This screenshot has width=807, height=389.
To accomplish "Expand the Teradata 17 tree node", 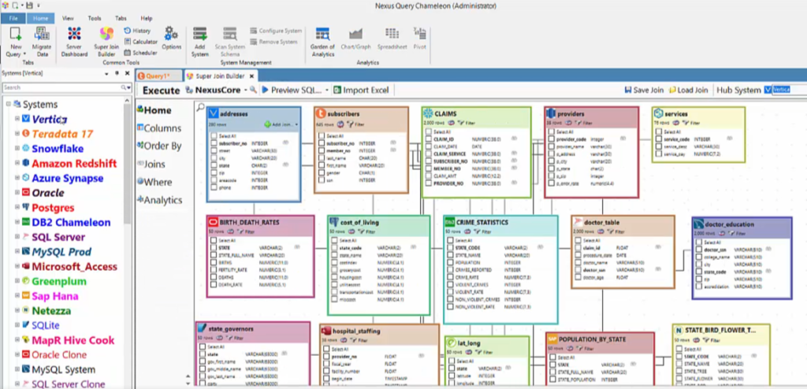I will pos(17,134).
